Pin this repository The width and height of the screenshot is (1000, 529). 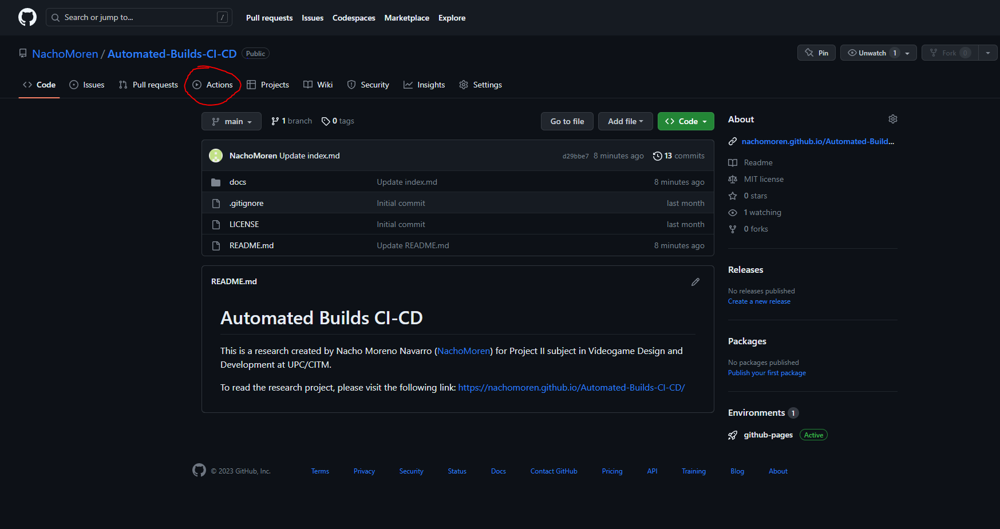[x=816, y=53]
